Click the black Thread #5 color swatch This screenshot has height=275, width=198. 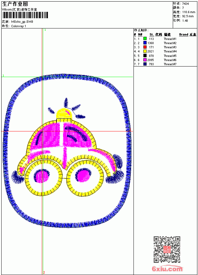click(x=145, y=56)
